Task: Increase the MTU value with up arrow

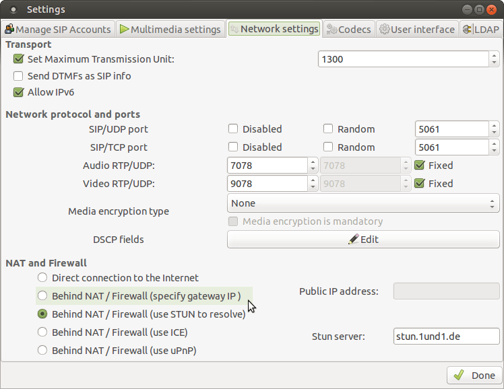Action: [x=494, y=55]
